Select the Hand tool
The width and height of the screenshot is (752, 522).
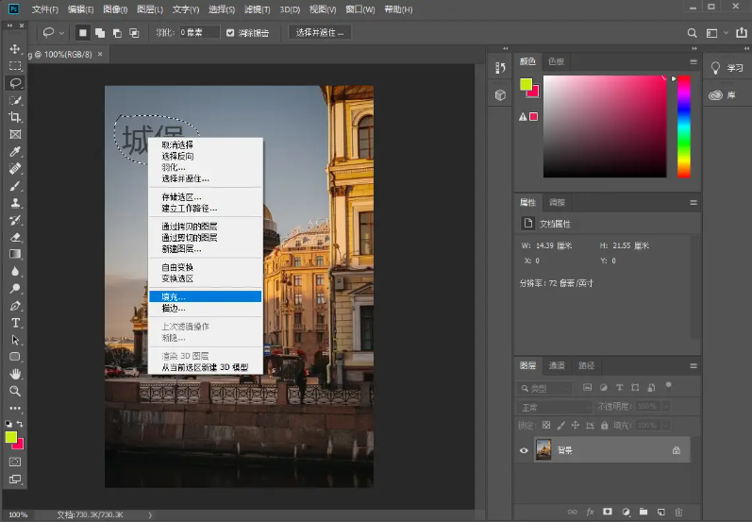tap(15, 374)
